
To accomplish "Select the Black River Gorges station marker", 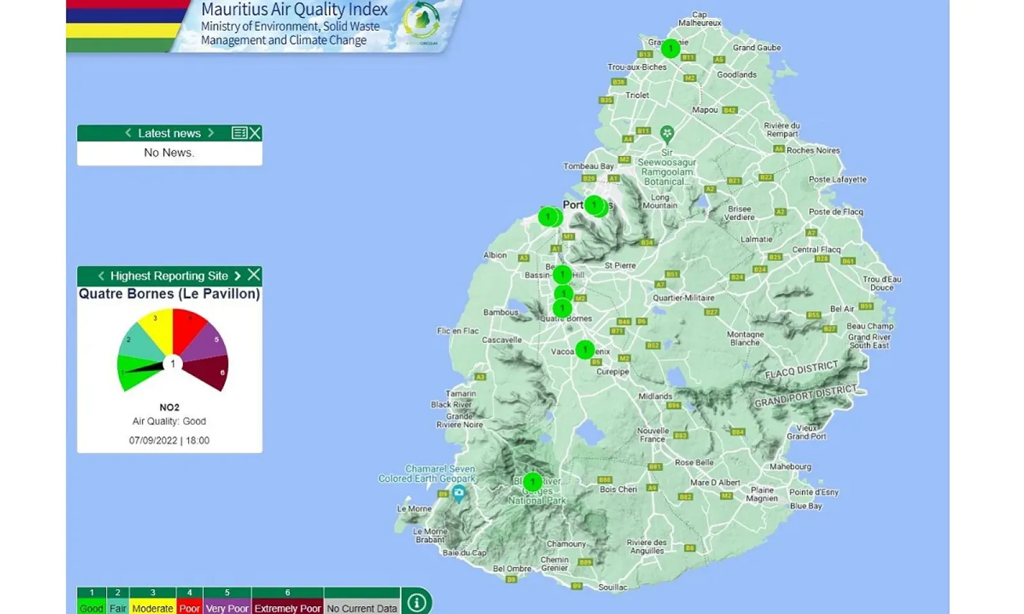I will [x=532, y=482].
